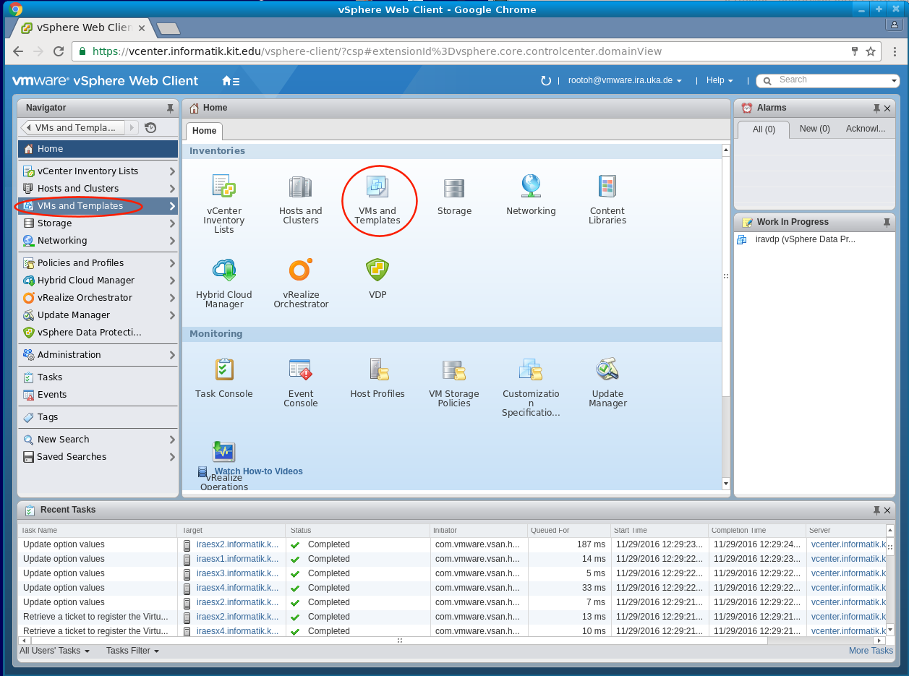
Task: Sort by Task Name column header
Action: [98, 531]
